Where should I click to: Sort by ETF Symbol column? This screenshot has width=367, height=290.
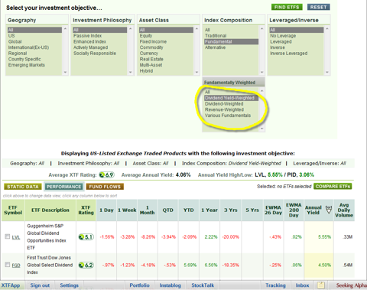click(13, 210)
